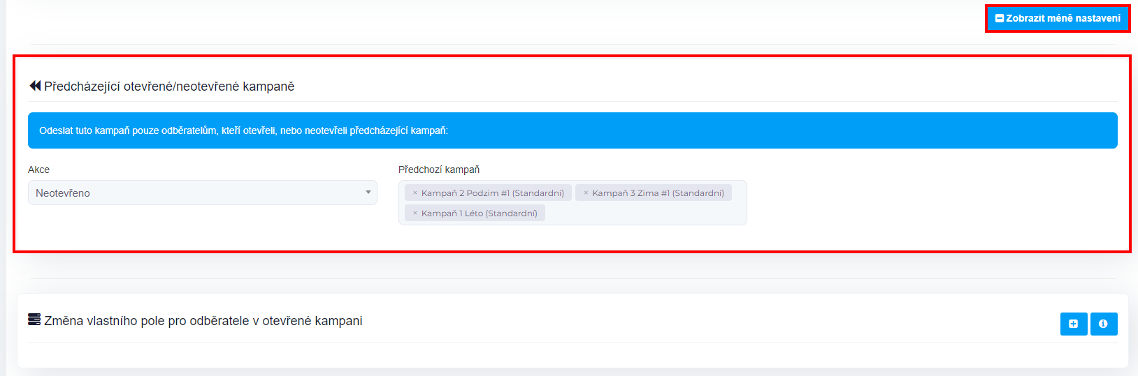Click the Předchozí kampaň field label
The width and height of the screenshot is (1138, 376).
[x=439, y=170]
